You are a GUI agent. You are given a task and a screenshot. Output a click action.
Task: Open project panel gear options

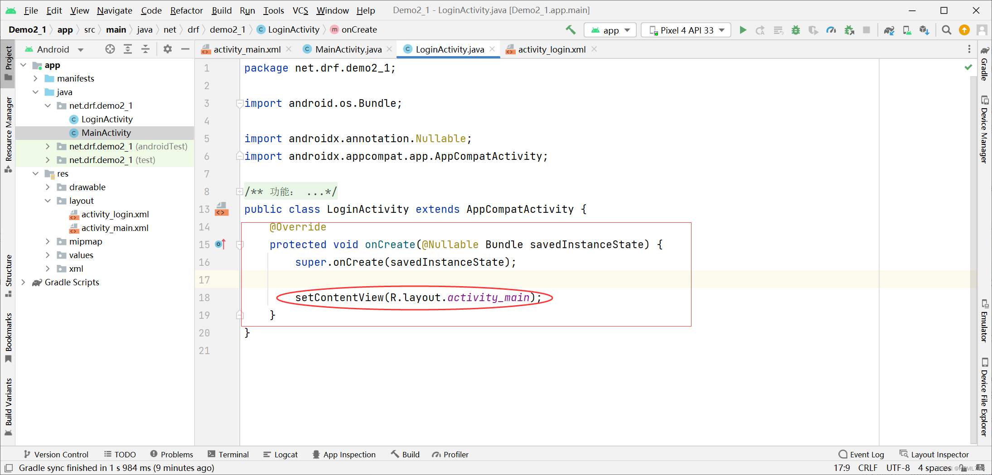(x=168, y=49)
